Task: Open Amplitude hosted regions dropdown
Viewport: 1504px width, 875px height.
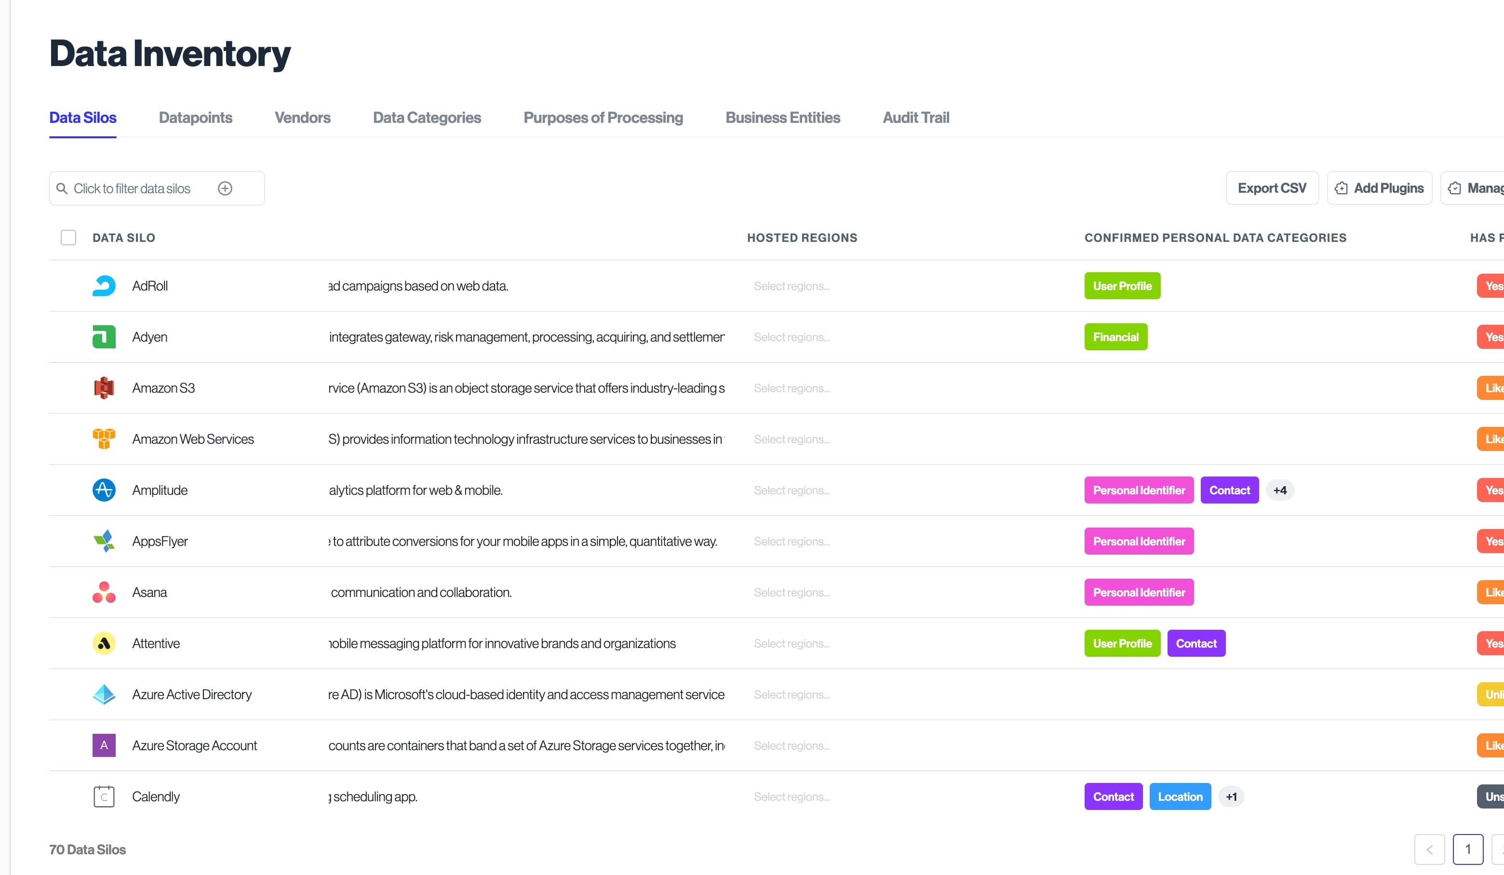Action: [x=792, y=491]
